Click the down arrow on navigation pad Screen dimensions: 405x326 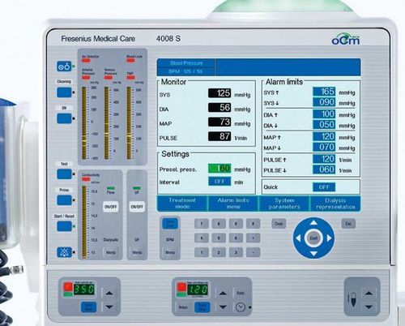point(313,254)
